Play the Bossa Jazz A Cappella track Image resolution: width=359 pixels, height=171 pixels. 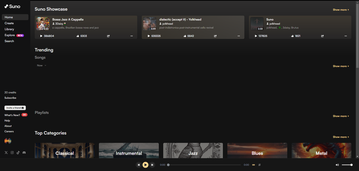tap(41, 36)
